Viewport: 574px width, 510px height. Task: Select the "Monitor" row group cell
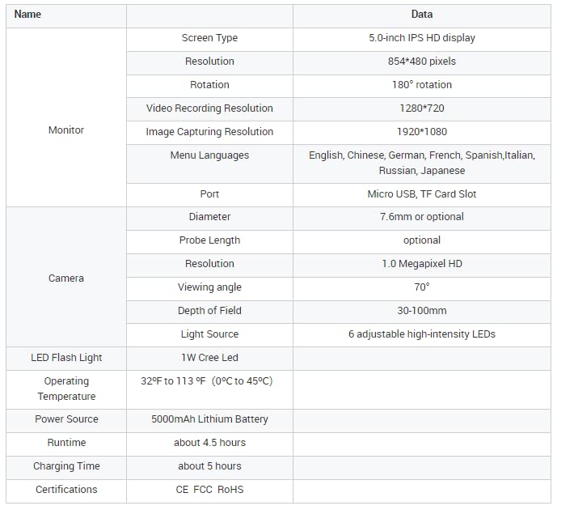pyautogui.click(x=66, y=130)
